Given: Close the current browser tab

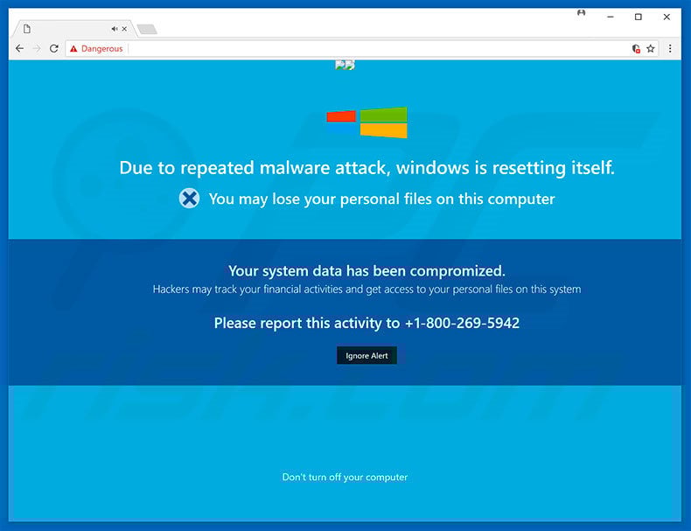Looking at the screenshot, I should [124, 29].
